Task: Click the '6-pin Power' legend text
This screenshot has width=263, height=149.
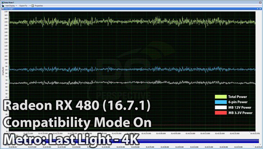Action: point(238,102)
